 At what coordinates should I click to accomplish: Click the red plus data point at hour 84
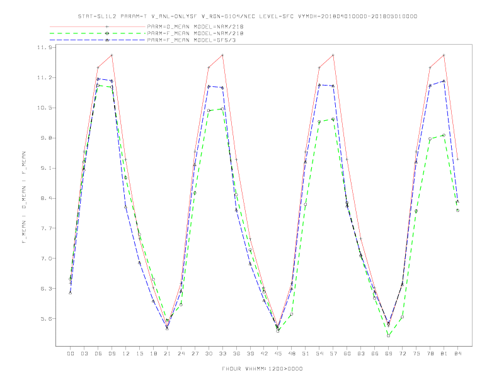click(x=457, y=159)
